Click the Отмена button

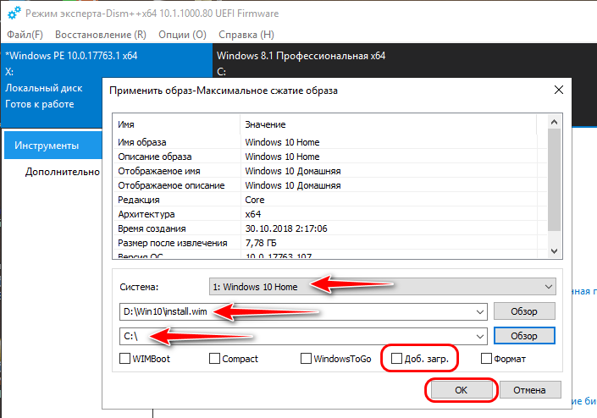point(529,390)
